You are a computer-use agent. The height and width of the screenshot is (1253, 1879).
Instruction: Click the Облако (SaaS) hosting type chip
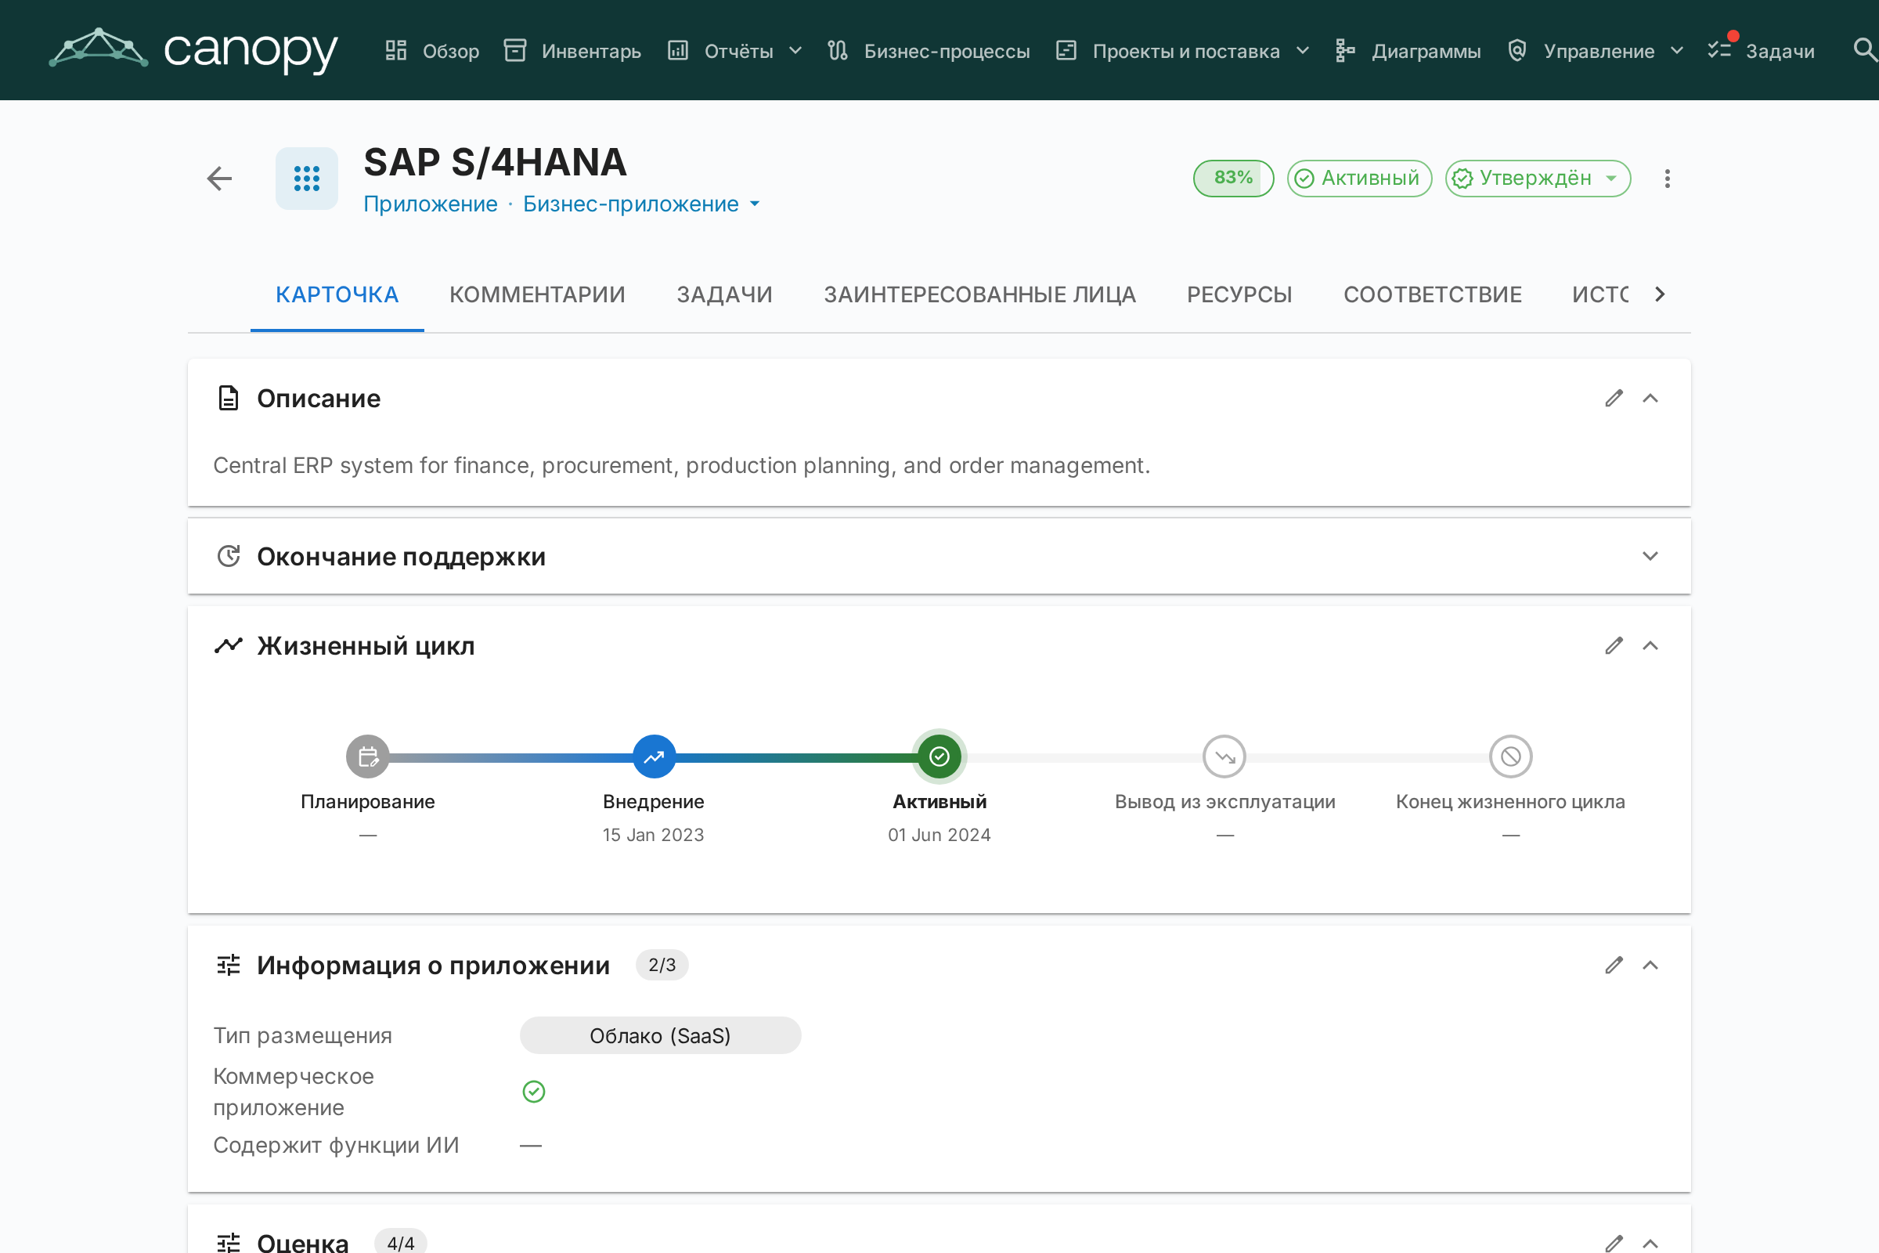(x=661, y=1035)
